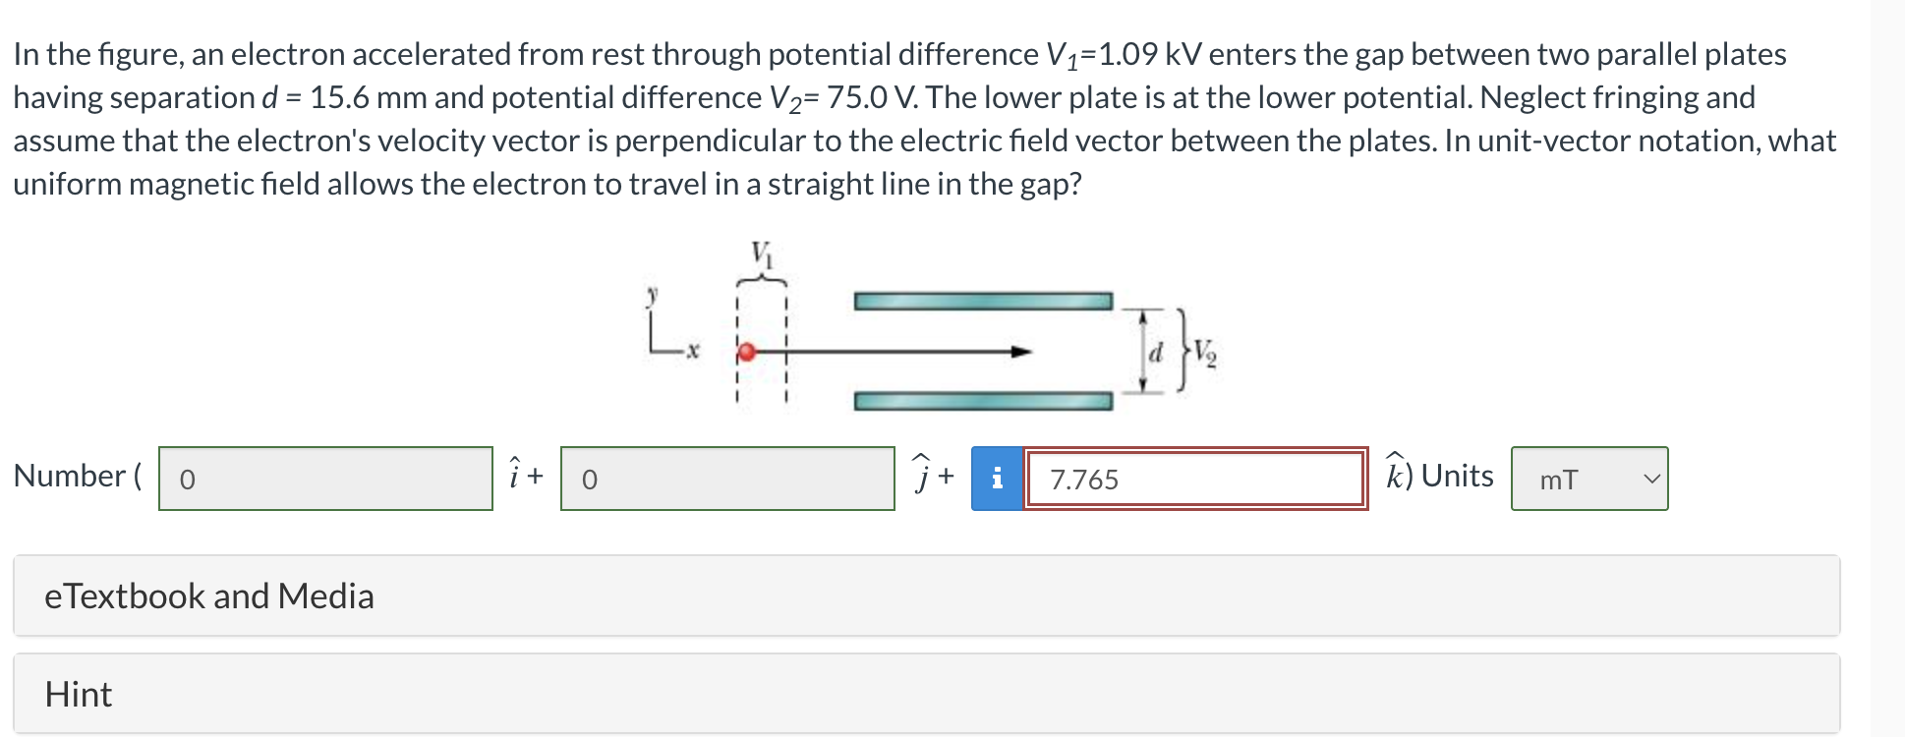Expand the eTextbook and Media section
The height and width of the screenshot is (737, 1905).
click(x=207, y=595)
